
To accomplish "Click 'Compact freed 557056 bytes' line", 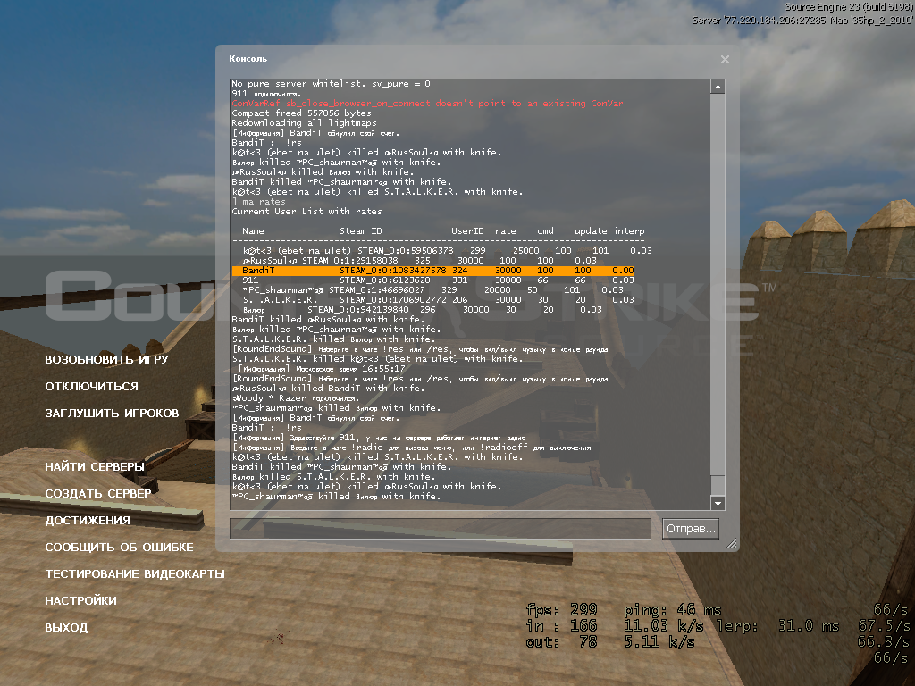I will pyautogui.click(x=301, y=113).
